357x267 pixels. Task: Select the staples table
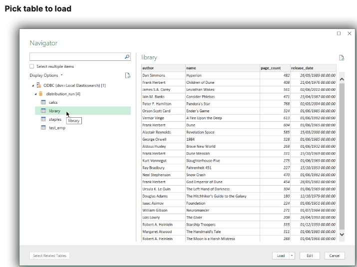(55, 119)
